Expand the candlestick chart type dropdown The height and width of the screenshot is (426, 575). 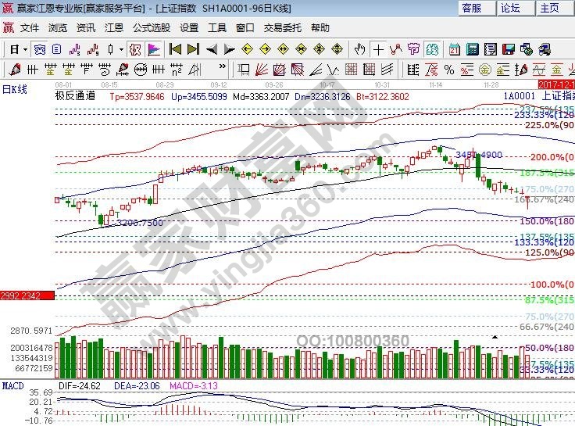(121, 49)
